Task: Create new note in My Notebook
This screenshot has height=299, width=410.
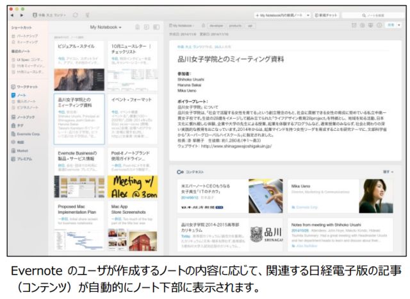Action: (279, 15)
